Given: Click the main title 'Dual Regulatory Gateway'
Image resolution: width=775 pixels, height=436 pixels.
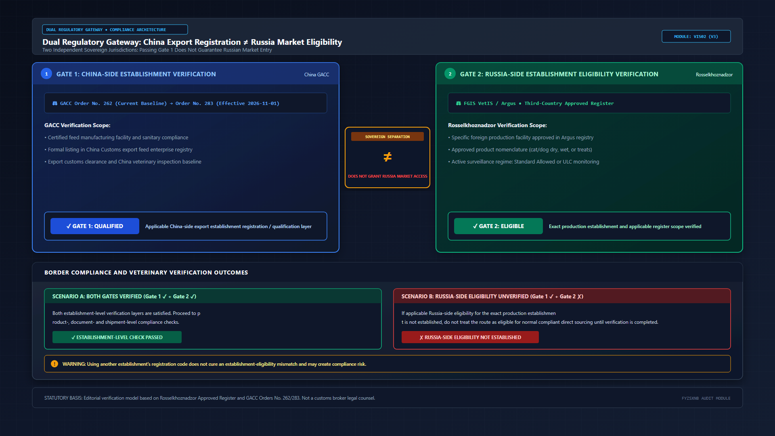Looking at the screenshot, I should click(192, 42).
